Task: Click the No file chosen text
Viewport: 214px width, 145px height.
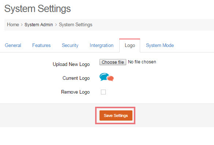Action: click(142, 62)
